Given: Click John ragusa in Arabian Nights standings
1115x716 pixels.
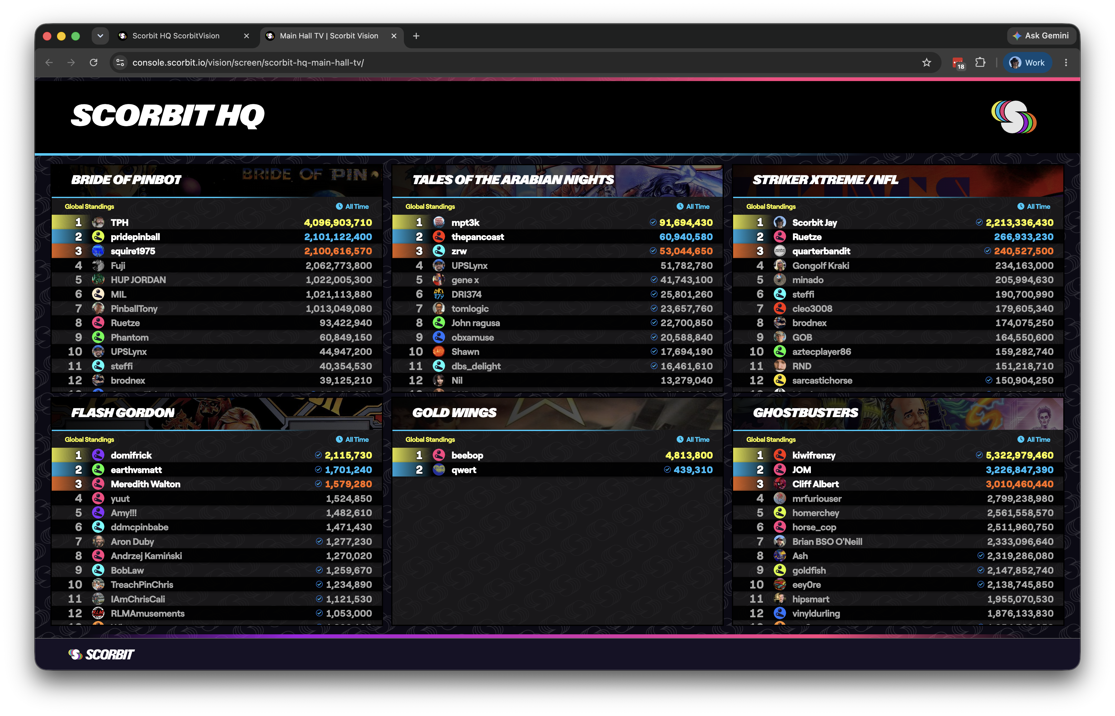Looking at the screenshot, I should pyautogui.click(x=476, y=323).
